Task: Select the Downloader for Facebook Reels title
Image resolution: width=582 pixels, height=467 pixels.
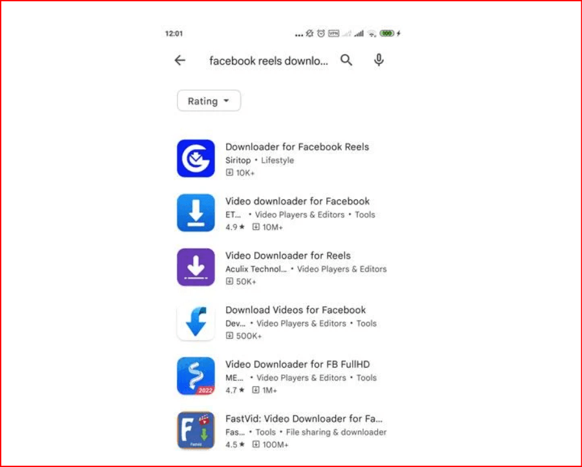Action: 297,147
